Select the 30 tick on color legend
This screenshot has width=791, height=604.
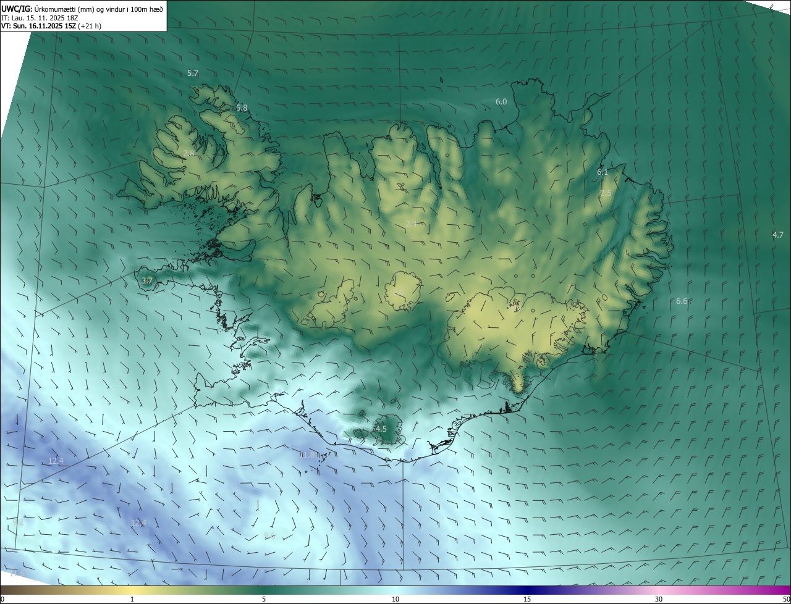tap(659, 599)
